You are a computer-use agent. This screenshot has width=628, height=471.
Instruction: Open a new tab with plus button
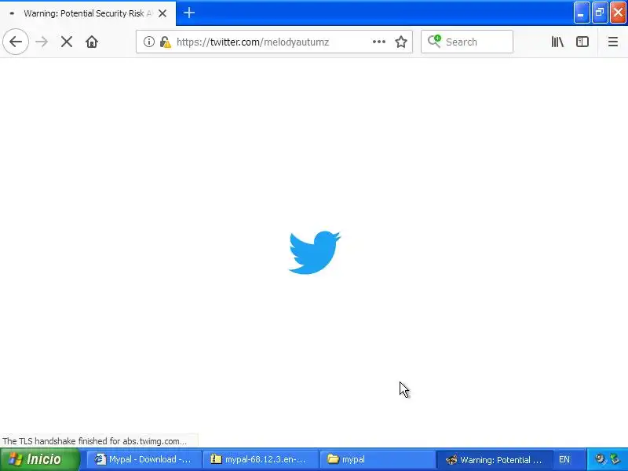[x=189, y=13]
